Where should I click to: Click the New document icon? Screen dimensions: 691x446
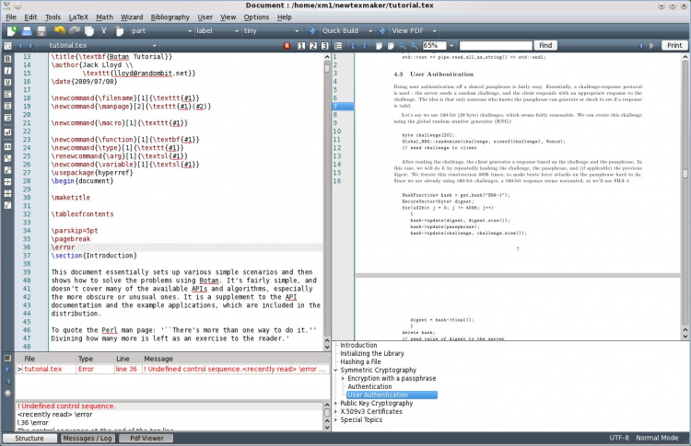coord(12,30)
